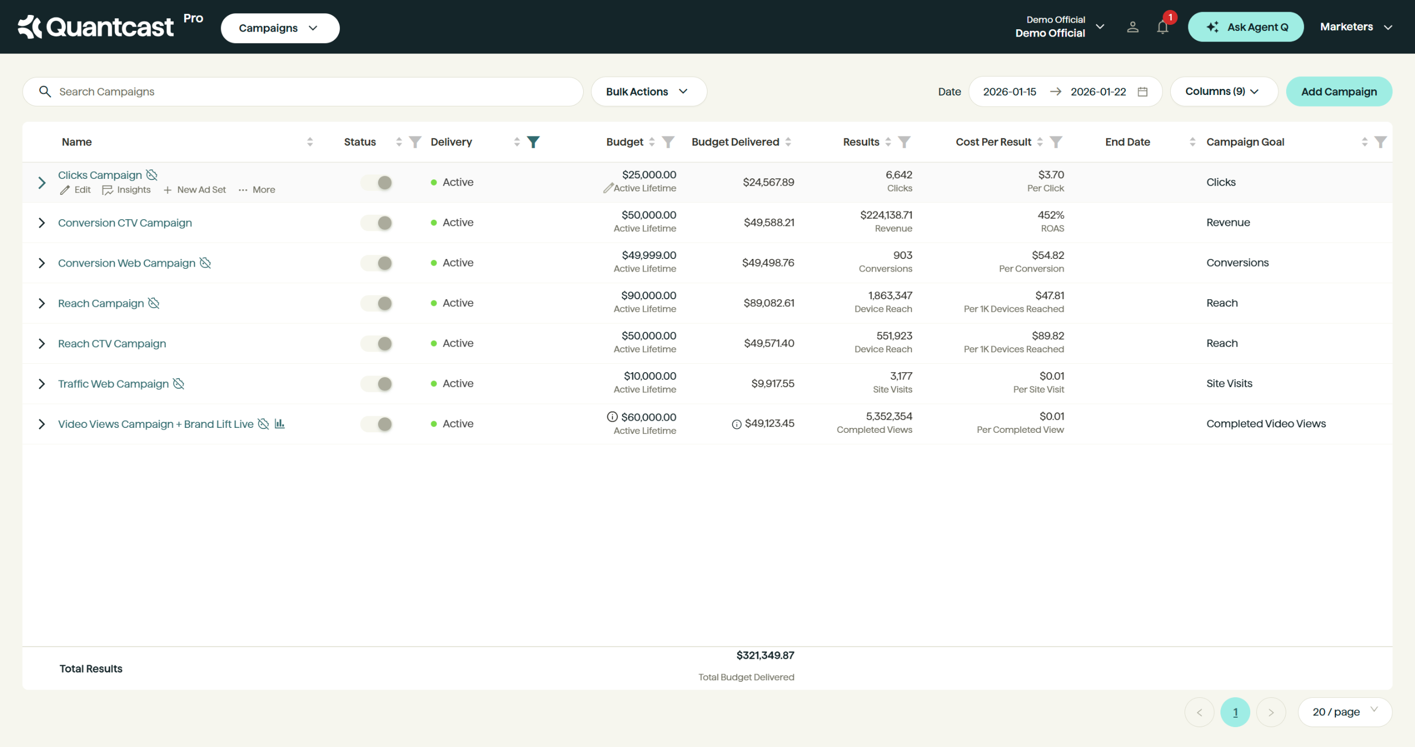This screenshot has height=747, width=1415.
Task: Click the Brand Lift bar chart icon
Action: pos(280,423)
